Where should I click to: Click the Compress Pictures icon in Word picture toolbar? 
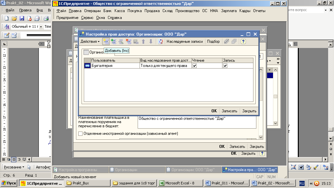pyautogui.click(x=293, y=167)
